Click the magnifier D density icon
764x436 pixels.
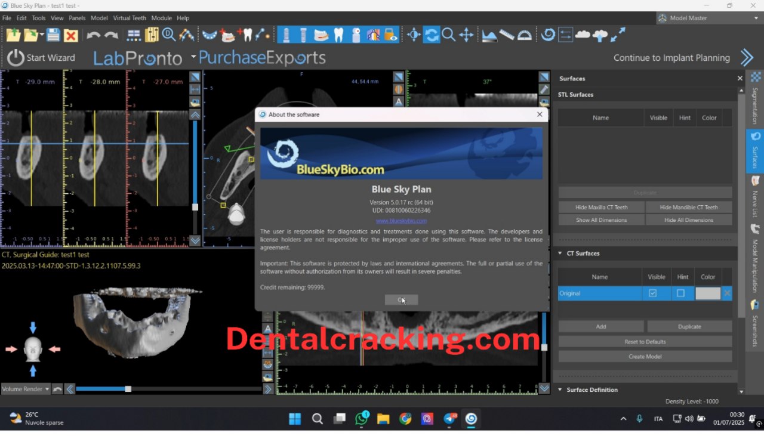pyautogui.click(x=169, y=35)
